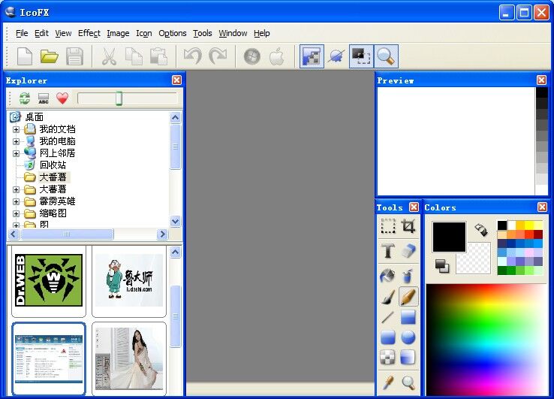This screenshot has height=399, width=554.
Task: Activate the Color Picker eyedropper tool
Action: [388, 382]
